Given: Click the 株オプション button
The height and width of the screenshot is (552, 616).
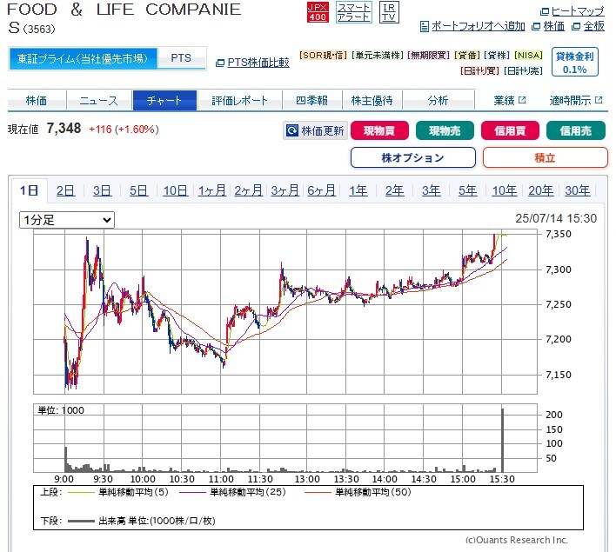Looking at the screenshot, I should 413,157.
